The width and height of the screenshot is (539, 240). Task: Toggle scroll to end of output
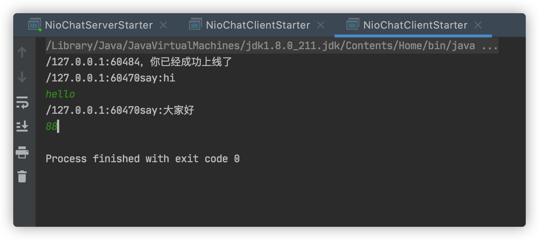[x=22, y=127]
